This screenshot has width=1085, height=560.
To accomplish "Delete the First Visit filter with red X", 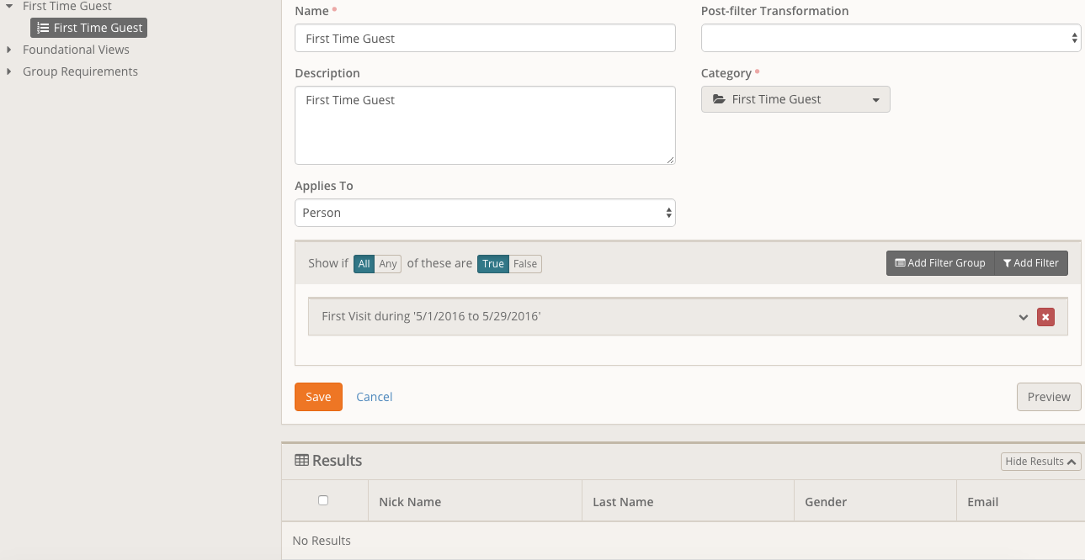I will click(x=1045, y=317).
